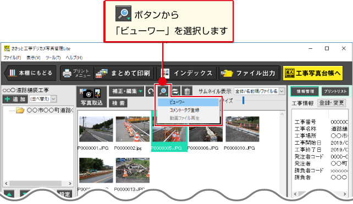
Task: Click the magnifier viewer icon
Action: click(163, 92)
